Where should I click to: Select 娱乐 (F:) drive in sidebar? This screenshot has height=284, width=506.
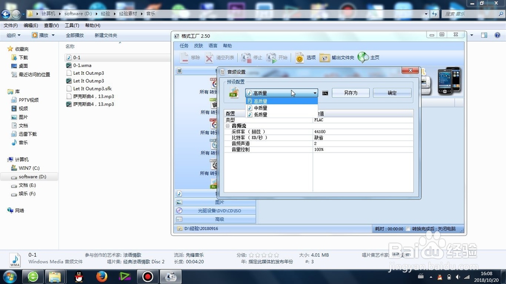[x=27, y=194]
